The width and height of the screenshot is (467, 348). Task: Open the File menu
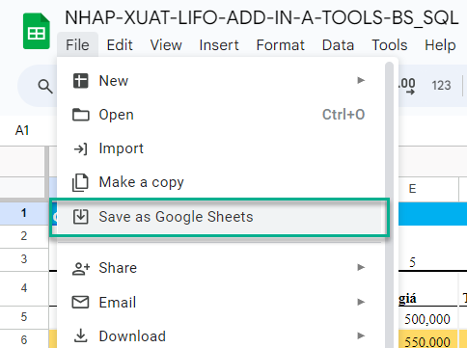77,45
